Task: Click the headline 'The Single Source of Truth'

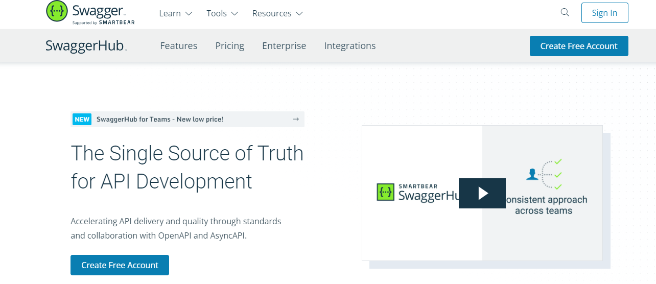Action: pos(187,153)
